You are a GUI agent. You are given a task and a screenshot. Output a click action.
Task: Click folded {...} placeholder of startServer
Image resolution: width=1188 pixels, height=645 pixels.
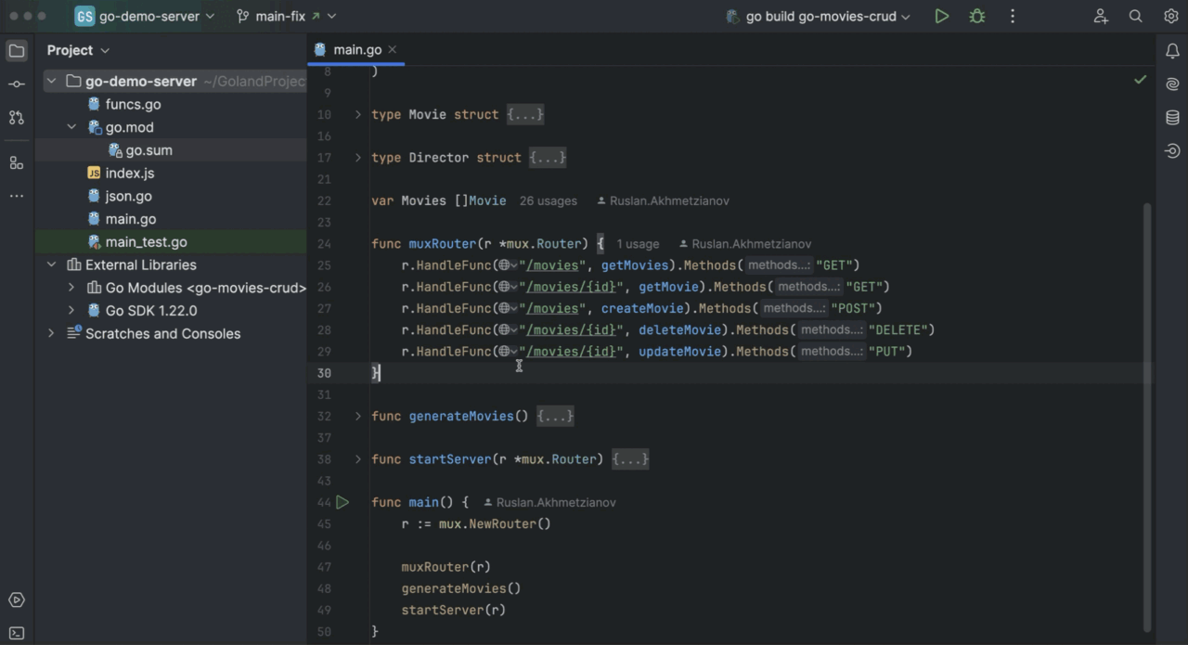coord(630,459)
